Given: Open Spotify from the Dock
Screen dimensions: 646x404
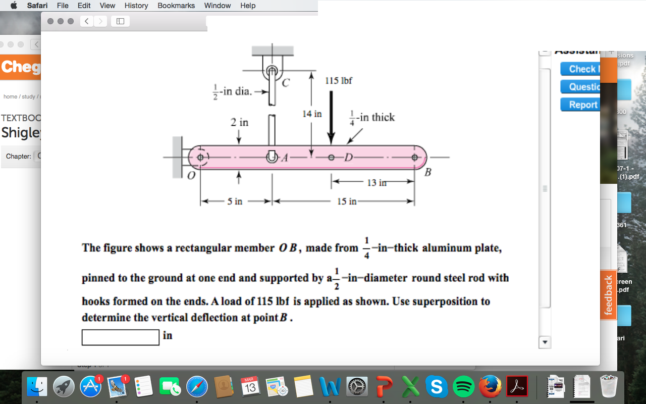Looking at the screenshot, I should click(x=464, y=386).
